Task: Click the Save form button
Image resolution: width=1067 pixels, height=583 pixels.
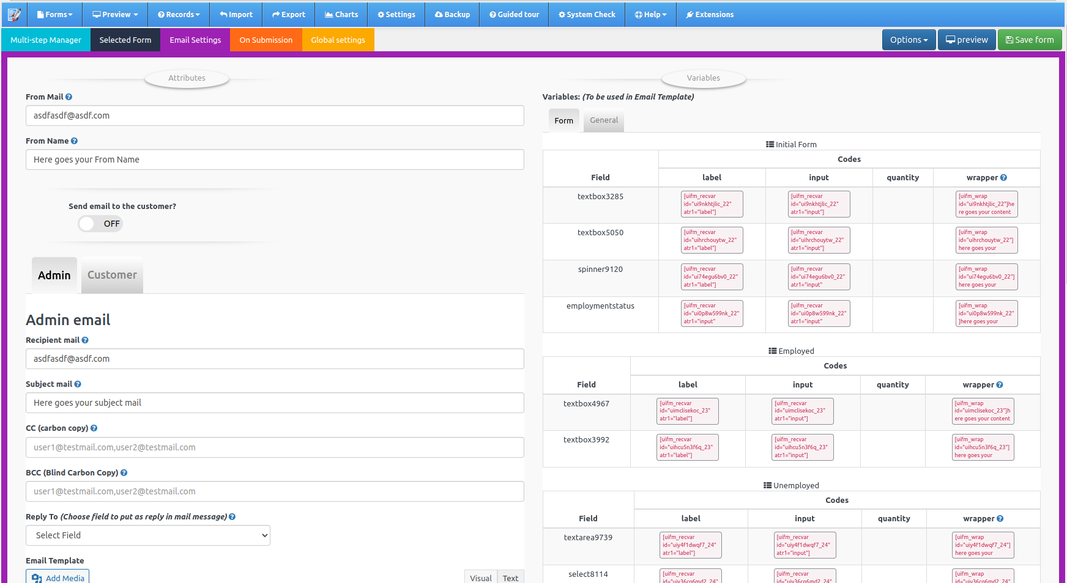Action: [1029, 39]
